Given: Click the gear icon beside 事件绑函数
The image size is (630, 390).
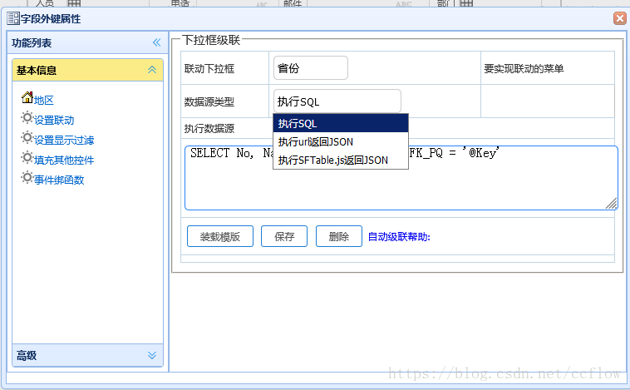Looking at the screenshot, I should point(27,177).
